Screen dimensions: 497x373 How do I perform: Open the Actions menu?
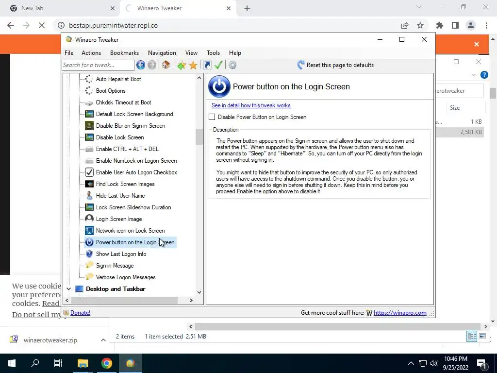click(91, 53)
